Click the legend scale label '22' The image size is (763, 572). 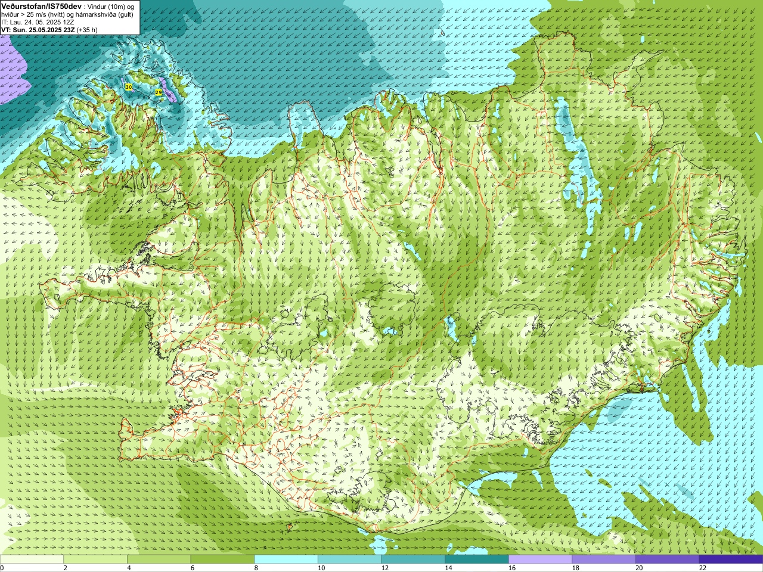point(702,568)
